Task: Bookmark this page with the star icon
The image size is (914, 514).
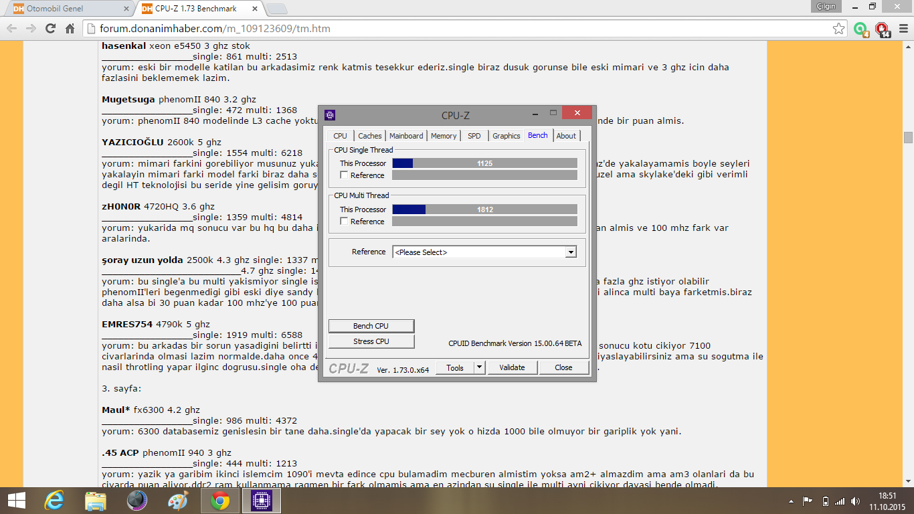Action: coord(838,29)
